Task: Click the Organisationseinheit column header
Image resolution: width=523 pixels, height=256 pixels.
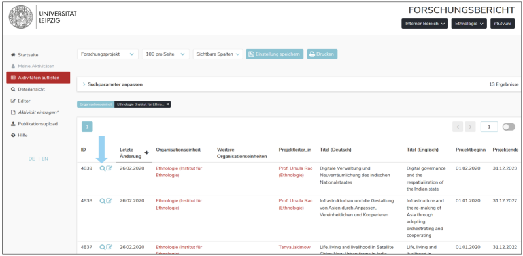Action: [x=178, y=150]
